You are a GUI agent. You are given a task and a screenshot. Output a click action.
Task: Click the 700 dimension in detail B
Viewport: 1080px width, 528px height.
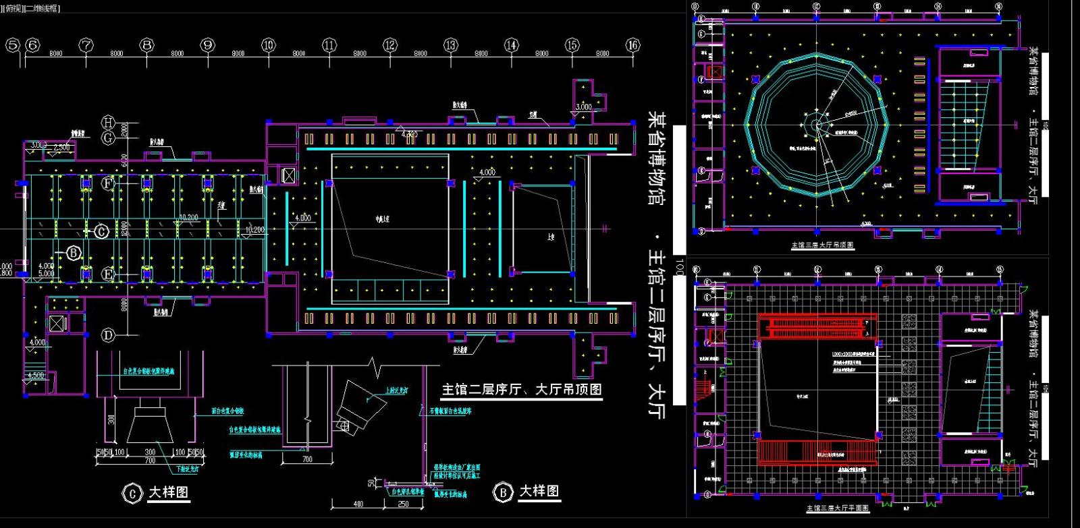(x=307, y=460)
